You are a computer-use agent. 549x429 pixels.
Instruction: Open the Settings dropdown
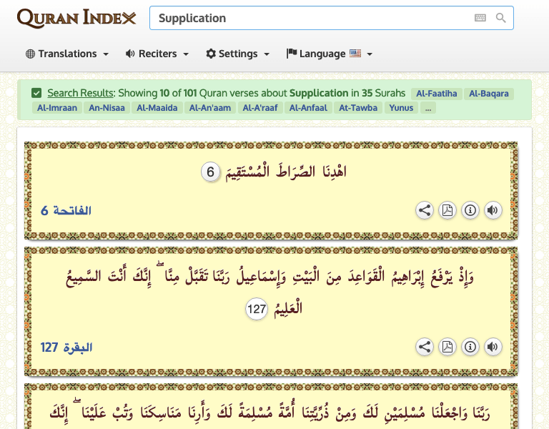[238, 54]
